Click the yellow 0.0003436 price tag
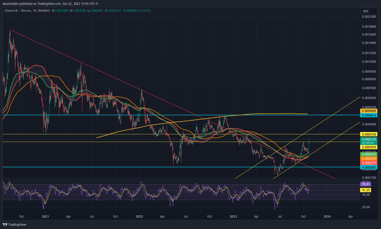Screen dimensions: 381x229 pos(369,134)
